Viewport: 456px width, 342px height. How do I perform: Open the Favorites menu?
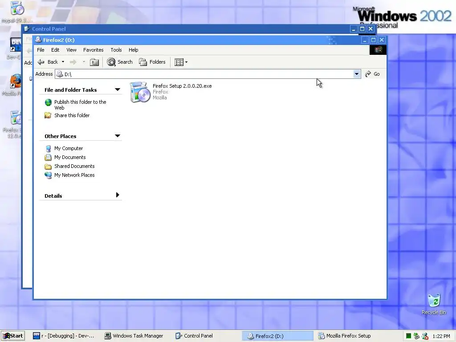[94, 50]
